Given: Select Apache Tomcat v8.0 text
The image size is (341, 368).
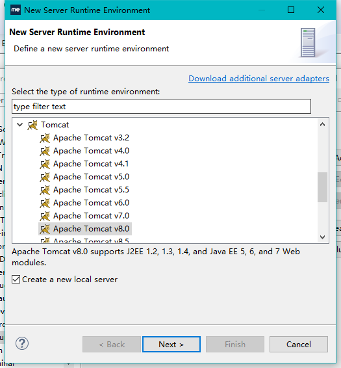Looking at the screenshot, I should tap(91, 229).
